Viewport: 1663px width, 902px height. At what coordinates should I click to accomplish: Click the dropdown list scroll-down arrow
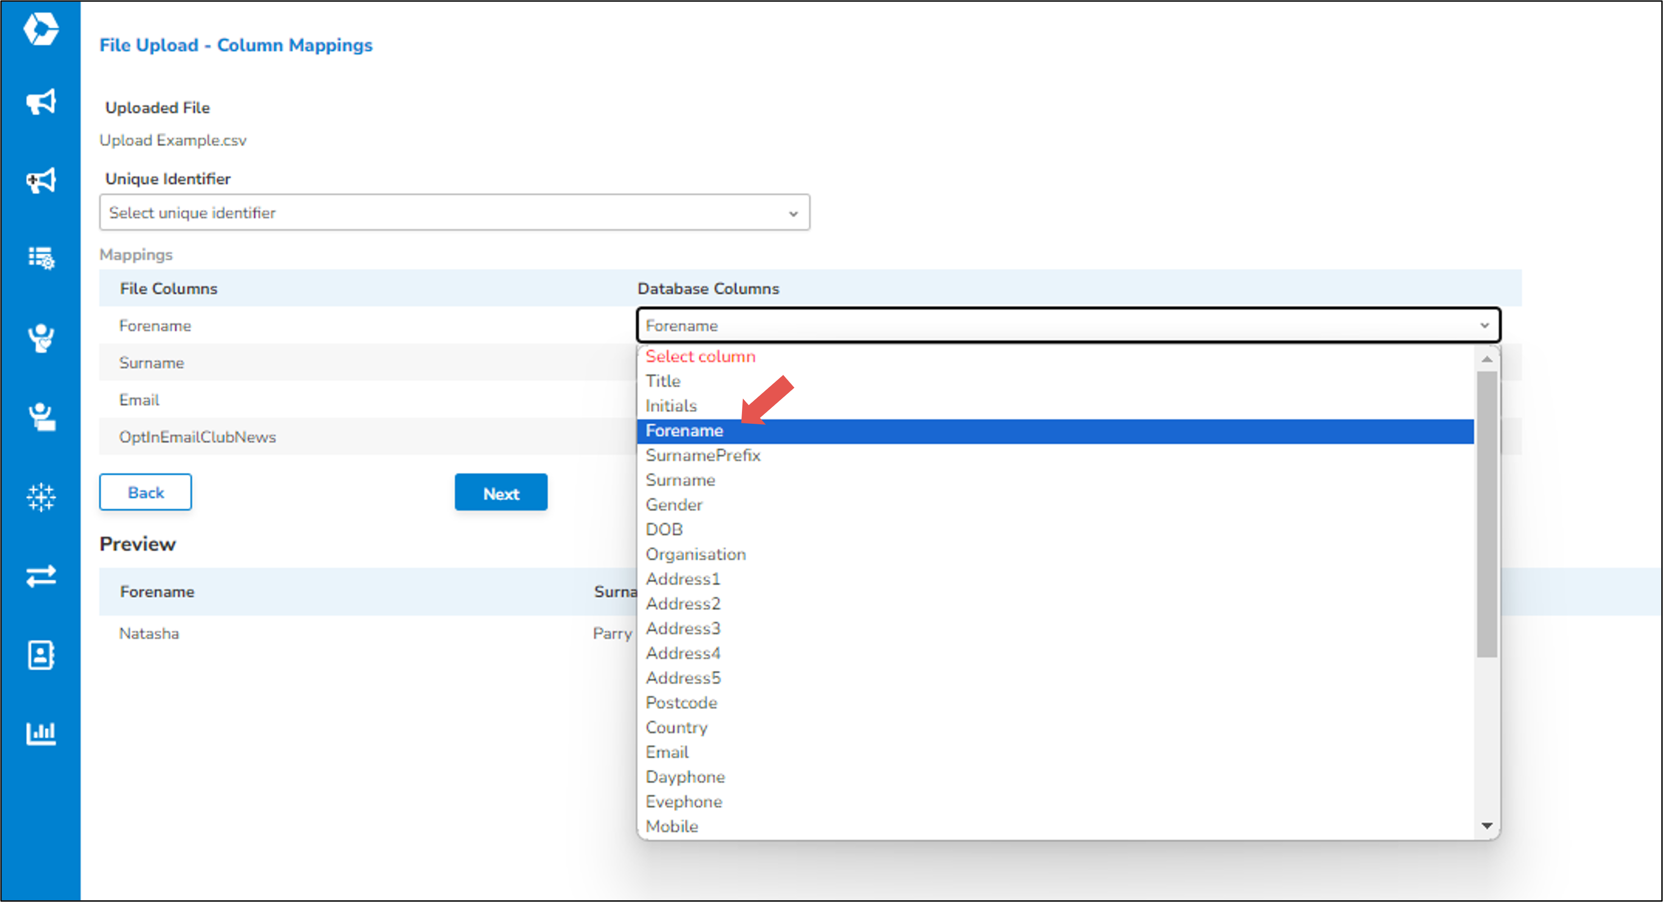tap(1487, 826)
